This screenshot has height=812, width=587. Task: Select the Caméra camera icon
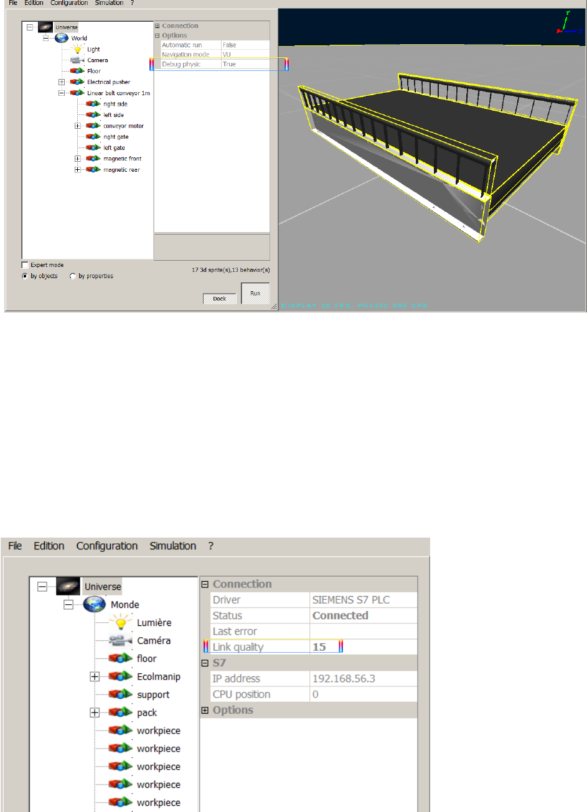tap(121, 640)
